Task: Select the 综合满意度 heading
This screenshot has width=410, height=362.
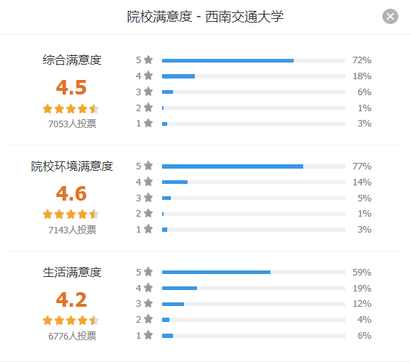Action: [72, 60]
